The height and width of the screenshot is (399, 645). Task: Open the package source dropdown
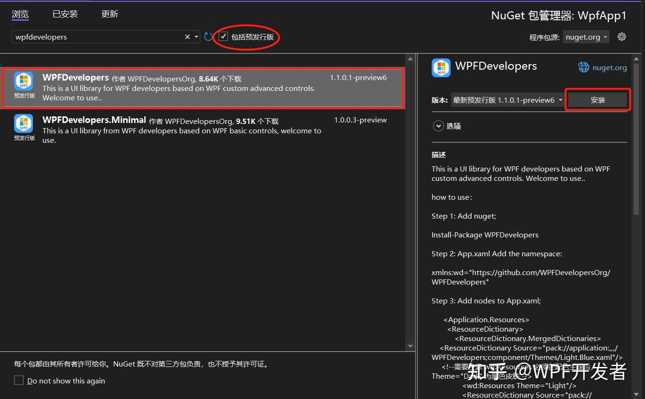tap(586, 37)
